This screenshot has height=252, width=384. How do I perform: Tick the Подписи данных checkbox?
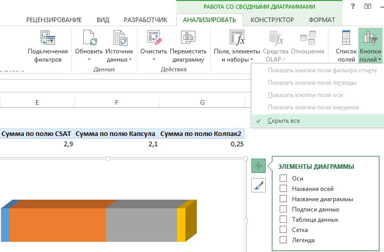click(x=283, y=209)
